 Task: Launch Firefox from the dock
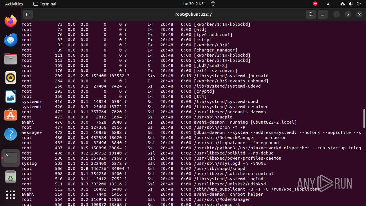11,21
